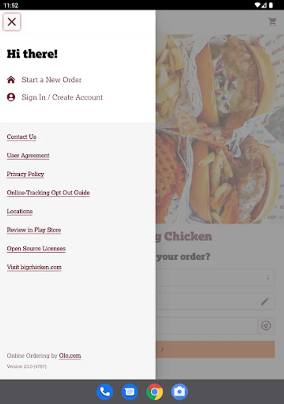Image resolution: width=284 pixels, height=404 pixels.
Task: Tap Review in Play Store
Action: (x=34, y=230)
